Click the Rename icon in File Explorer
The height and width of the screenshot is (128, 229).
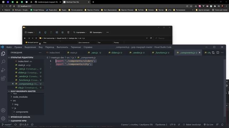(x=57, y=32)
